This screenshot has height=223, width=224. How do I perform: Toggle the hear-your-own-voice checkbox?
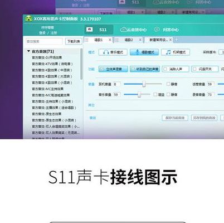coord(145,69)
